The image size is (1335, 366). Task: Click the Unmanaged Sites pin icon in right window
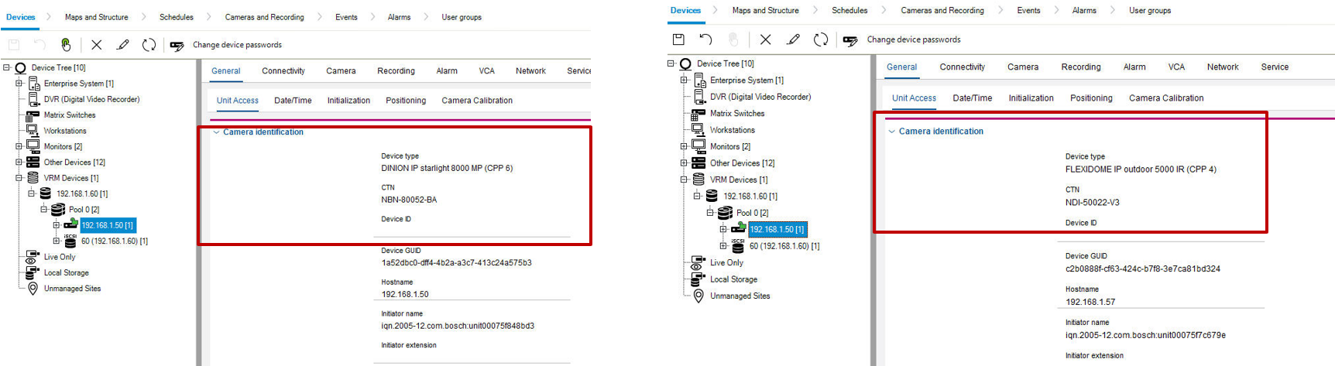tap(698, 296)
